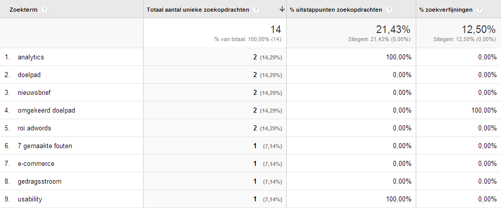Open the 'nieuwsbrief' search term
The image size is (501, 208).
34,93
